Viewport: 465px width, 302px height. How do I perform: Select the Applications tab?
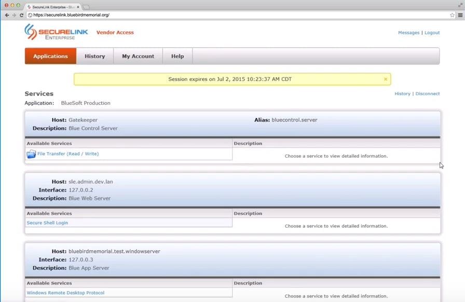tap(50, 56)
